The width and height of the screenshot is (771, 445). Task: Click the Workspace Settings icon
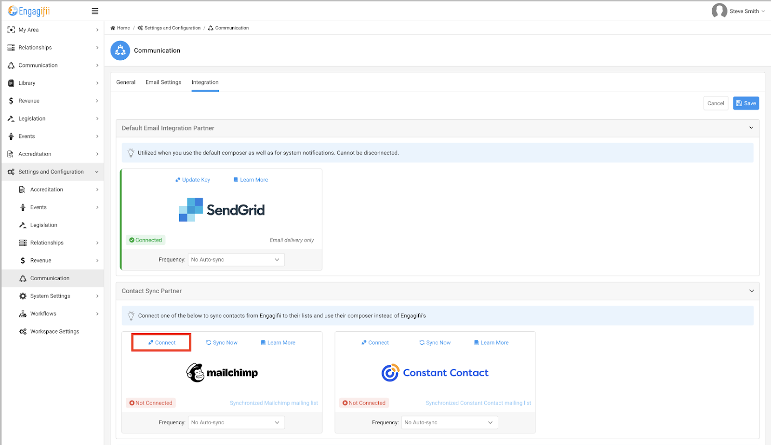click(23, 332)
